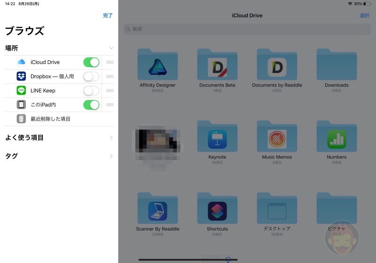376x263 pixels.
Task: Collapse the 場所 section chevron
Action: point(111,48)
